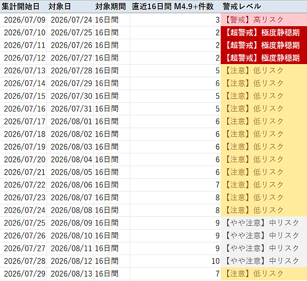Click 【注意】低リスク in the 2026/07/13 row
The width and height of the screenshot is (307, 281).
pos(264,71)
